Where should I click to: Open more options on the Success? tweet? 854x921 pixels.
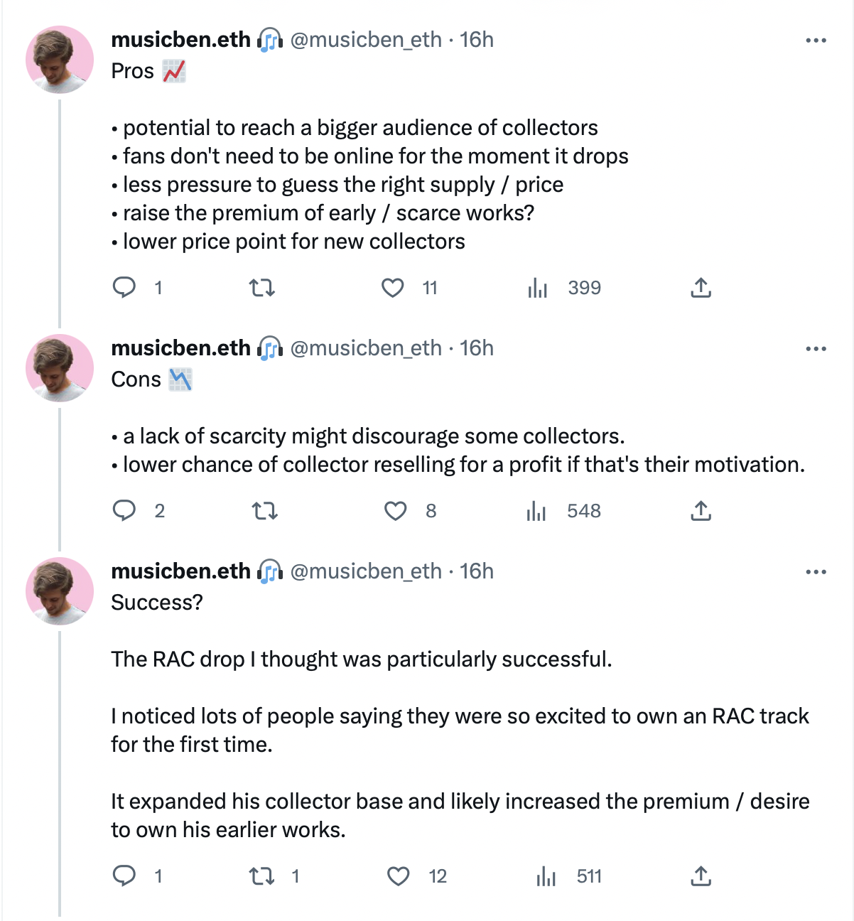[816, 572]
